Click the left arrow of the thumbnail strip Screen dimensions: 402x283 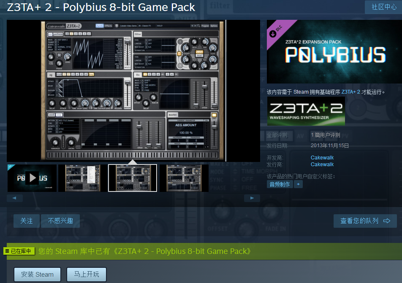[x=15, y=198]
